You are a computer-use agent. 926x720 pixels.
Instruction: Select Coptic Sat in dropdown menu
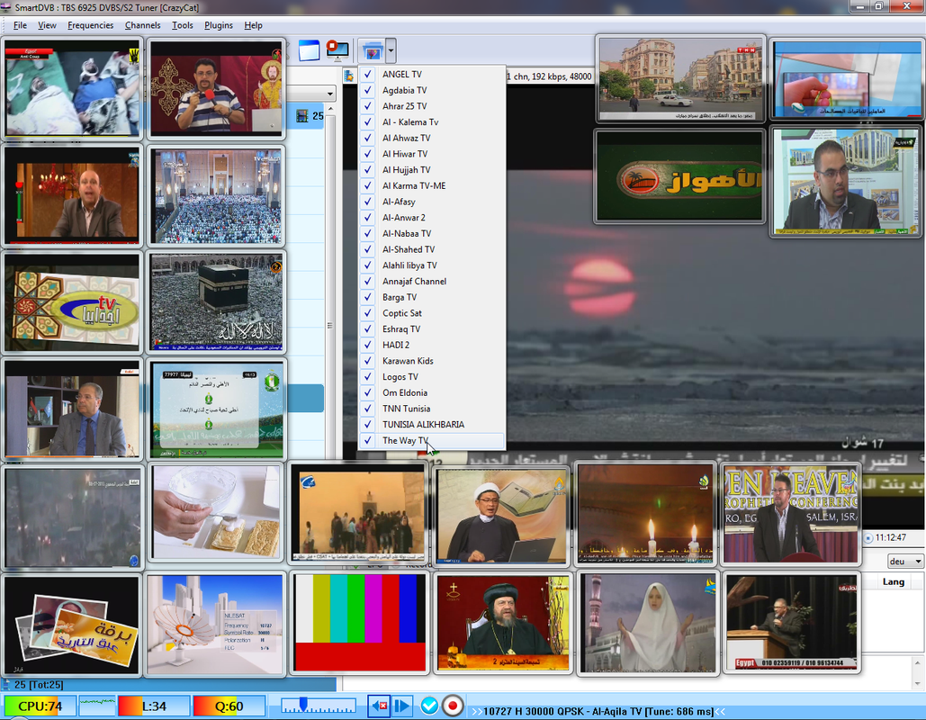point(432,313)
